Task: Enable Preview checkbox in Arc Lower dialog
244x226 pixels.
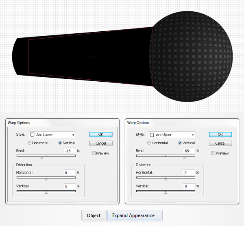Action: pyautogui.click(x=94, y=153)
